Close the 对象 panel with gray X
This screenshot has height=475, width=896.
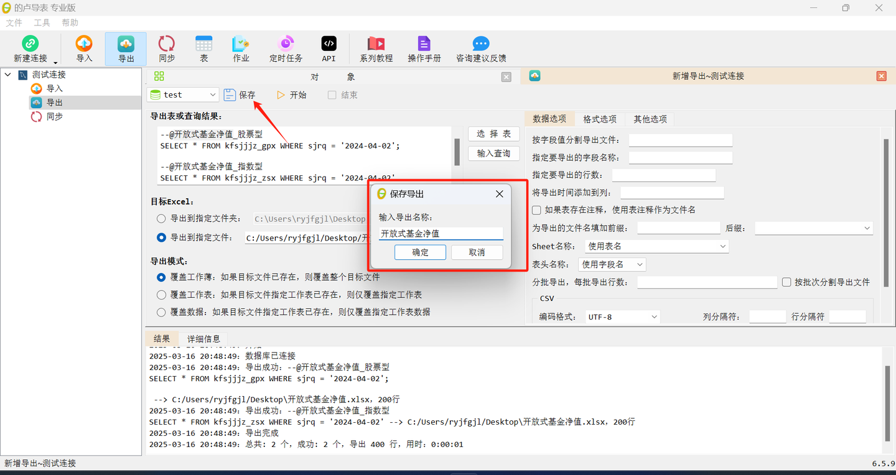[x=506, y=76]
